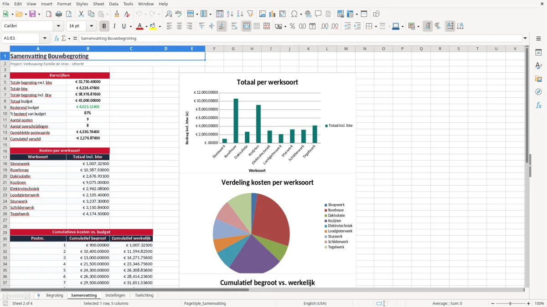Increase indent icon
The width and height of the screenshot is (547, 307).
[347, 26]
